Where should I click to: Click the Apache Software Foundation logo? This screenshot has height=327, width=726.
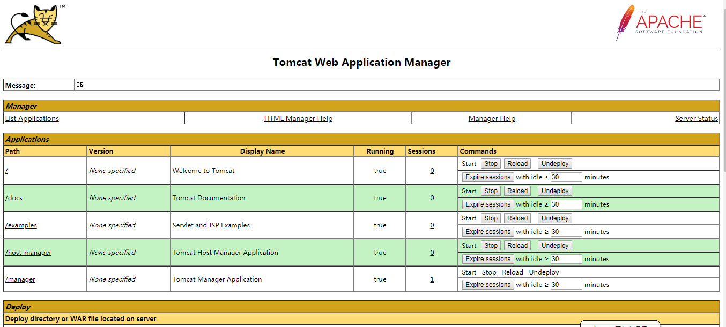pos(660,22)
